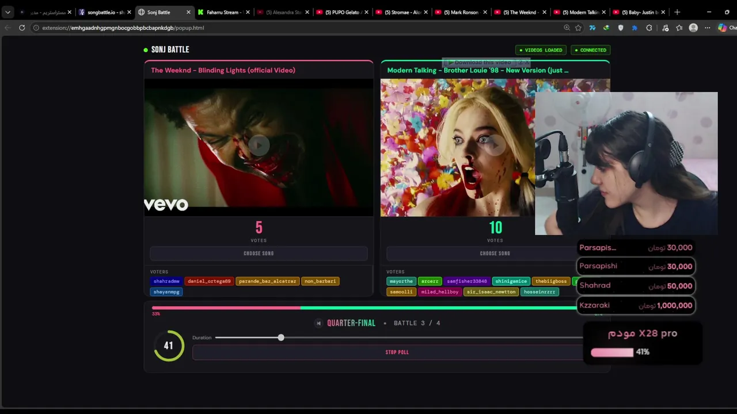Open the blue puzzle-piece extension icon
The height and width of the screenshot is (414, 737).
[x=635, y=28]
